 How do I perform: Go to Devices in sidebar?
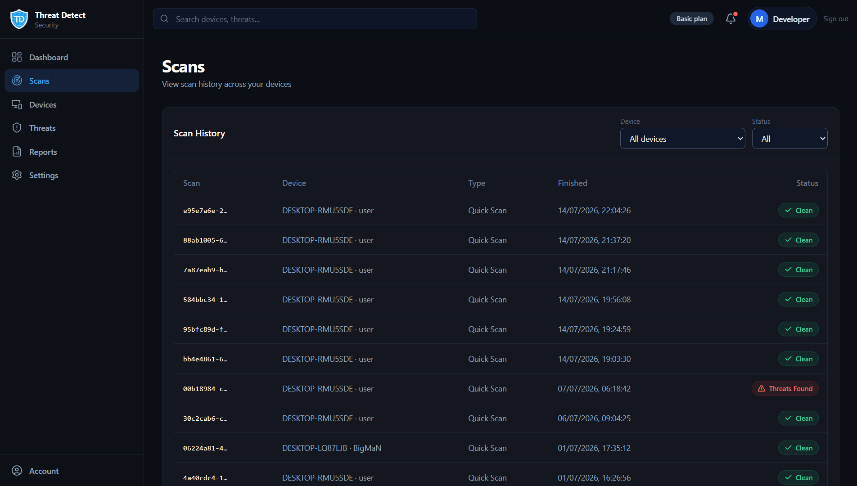pyautogui.click(x=72, y=104)
